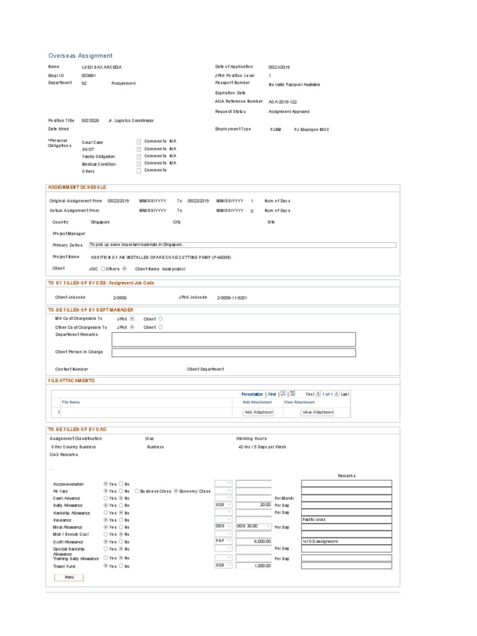Click the File Name column header
Image resolution: width=477 pixels, height=636 pixels.
[x=71, y=402]
